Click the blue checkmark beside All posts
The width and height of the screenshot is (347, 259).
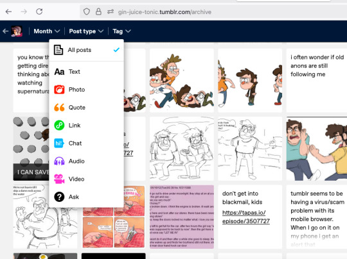tap(116, 50)
